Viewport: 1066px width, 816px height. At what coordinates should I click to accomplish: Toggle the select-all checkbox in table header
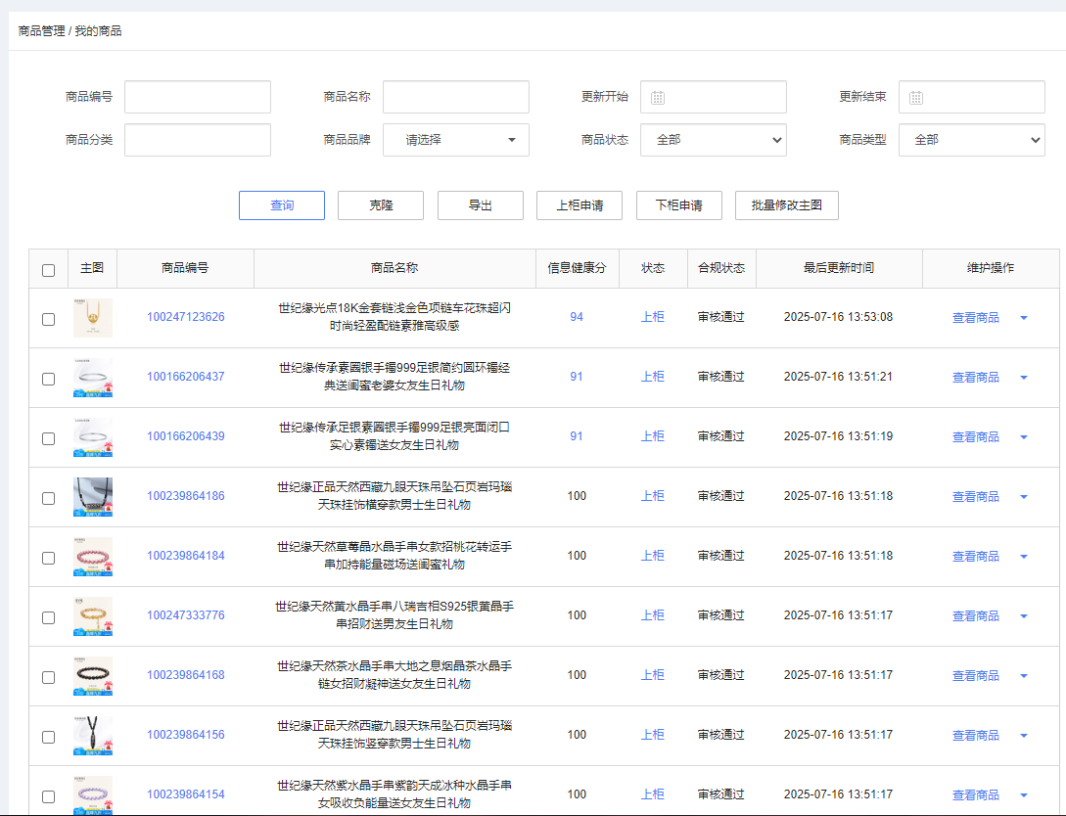pyautogui.click(x=48, y=270)
